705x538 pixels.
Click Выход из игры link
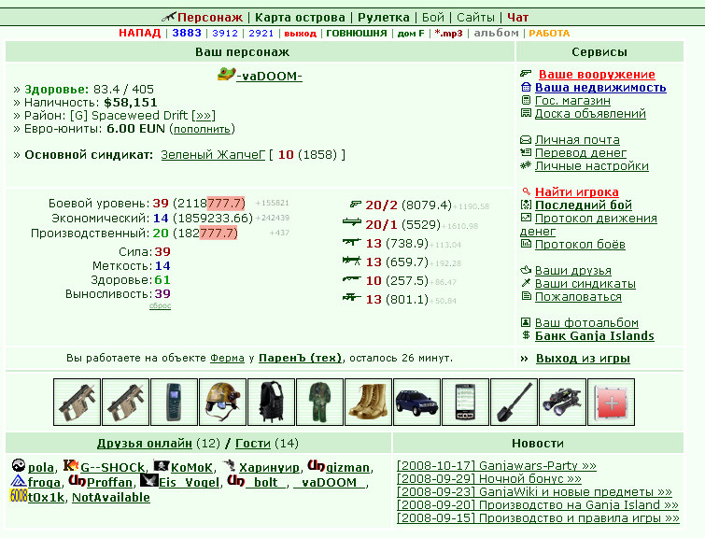pos(583,359)
